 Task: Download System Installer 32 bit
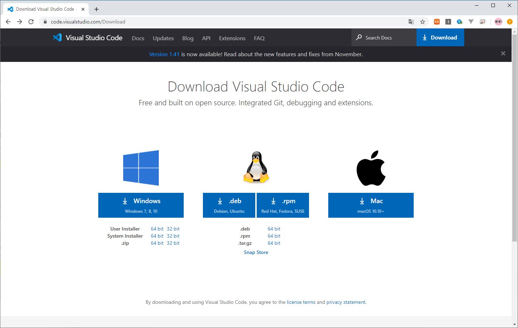coord(173,236)
